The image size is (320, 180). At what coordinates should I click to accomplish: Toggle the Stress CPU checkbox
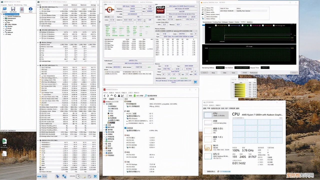click(205, 8)
